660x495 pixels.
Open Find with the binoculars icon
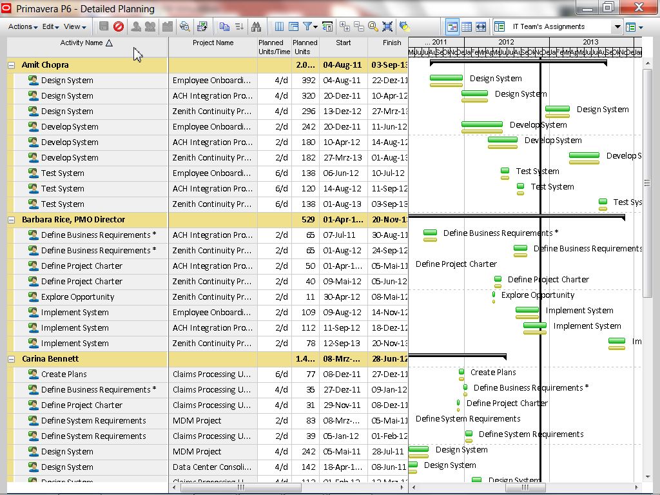pyautogui.click(x=256, y=26)
